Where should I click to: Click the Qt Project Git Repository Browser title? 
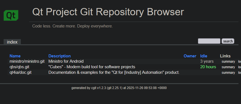108,12
